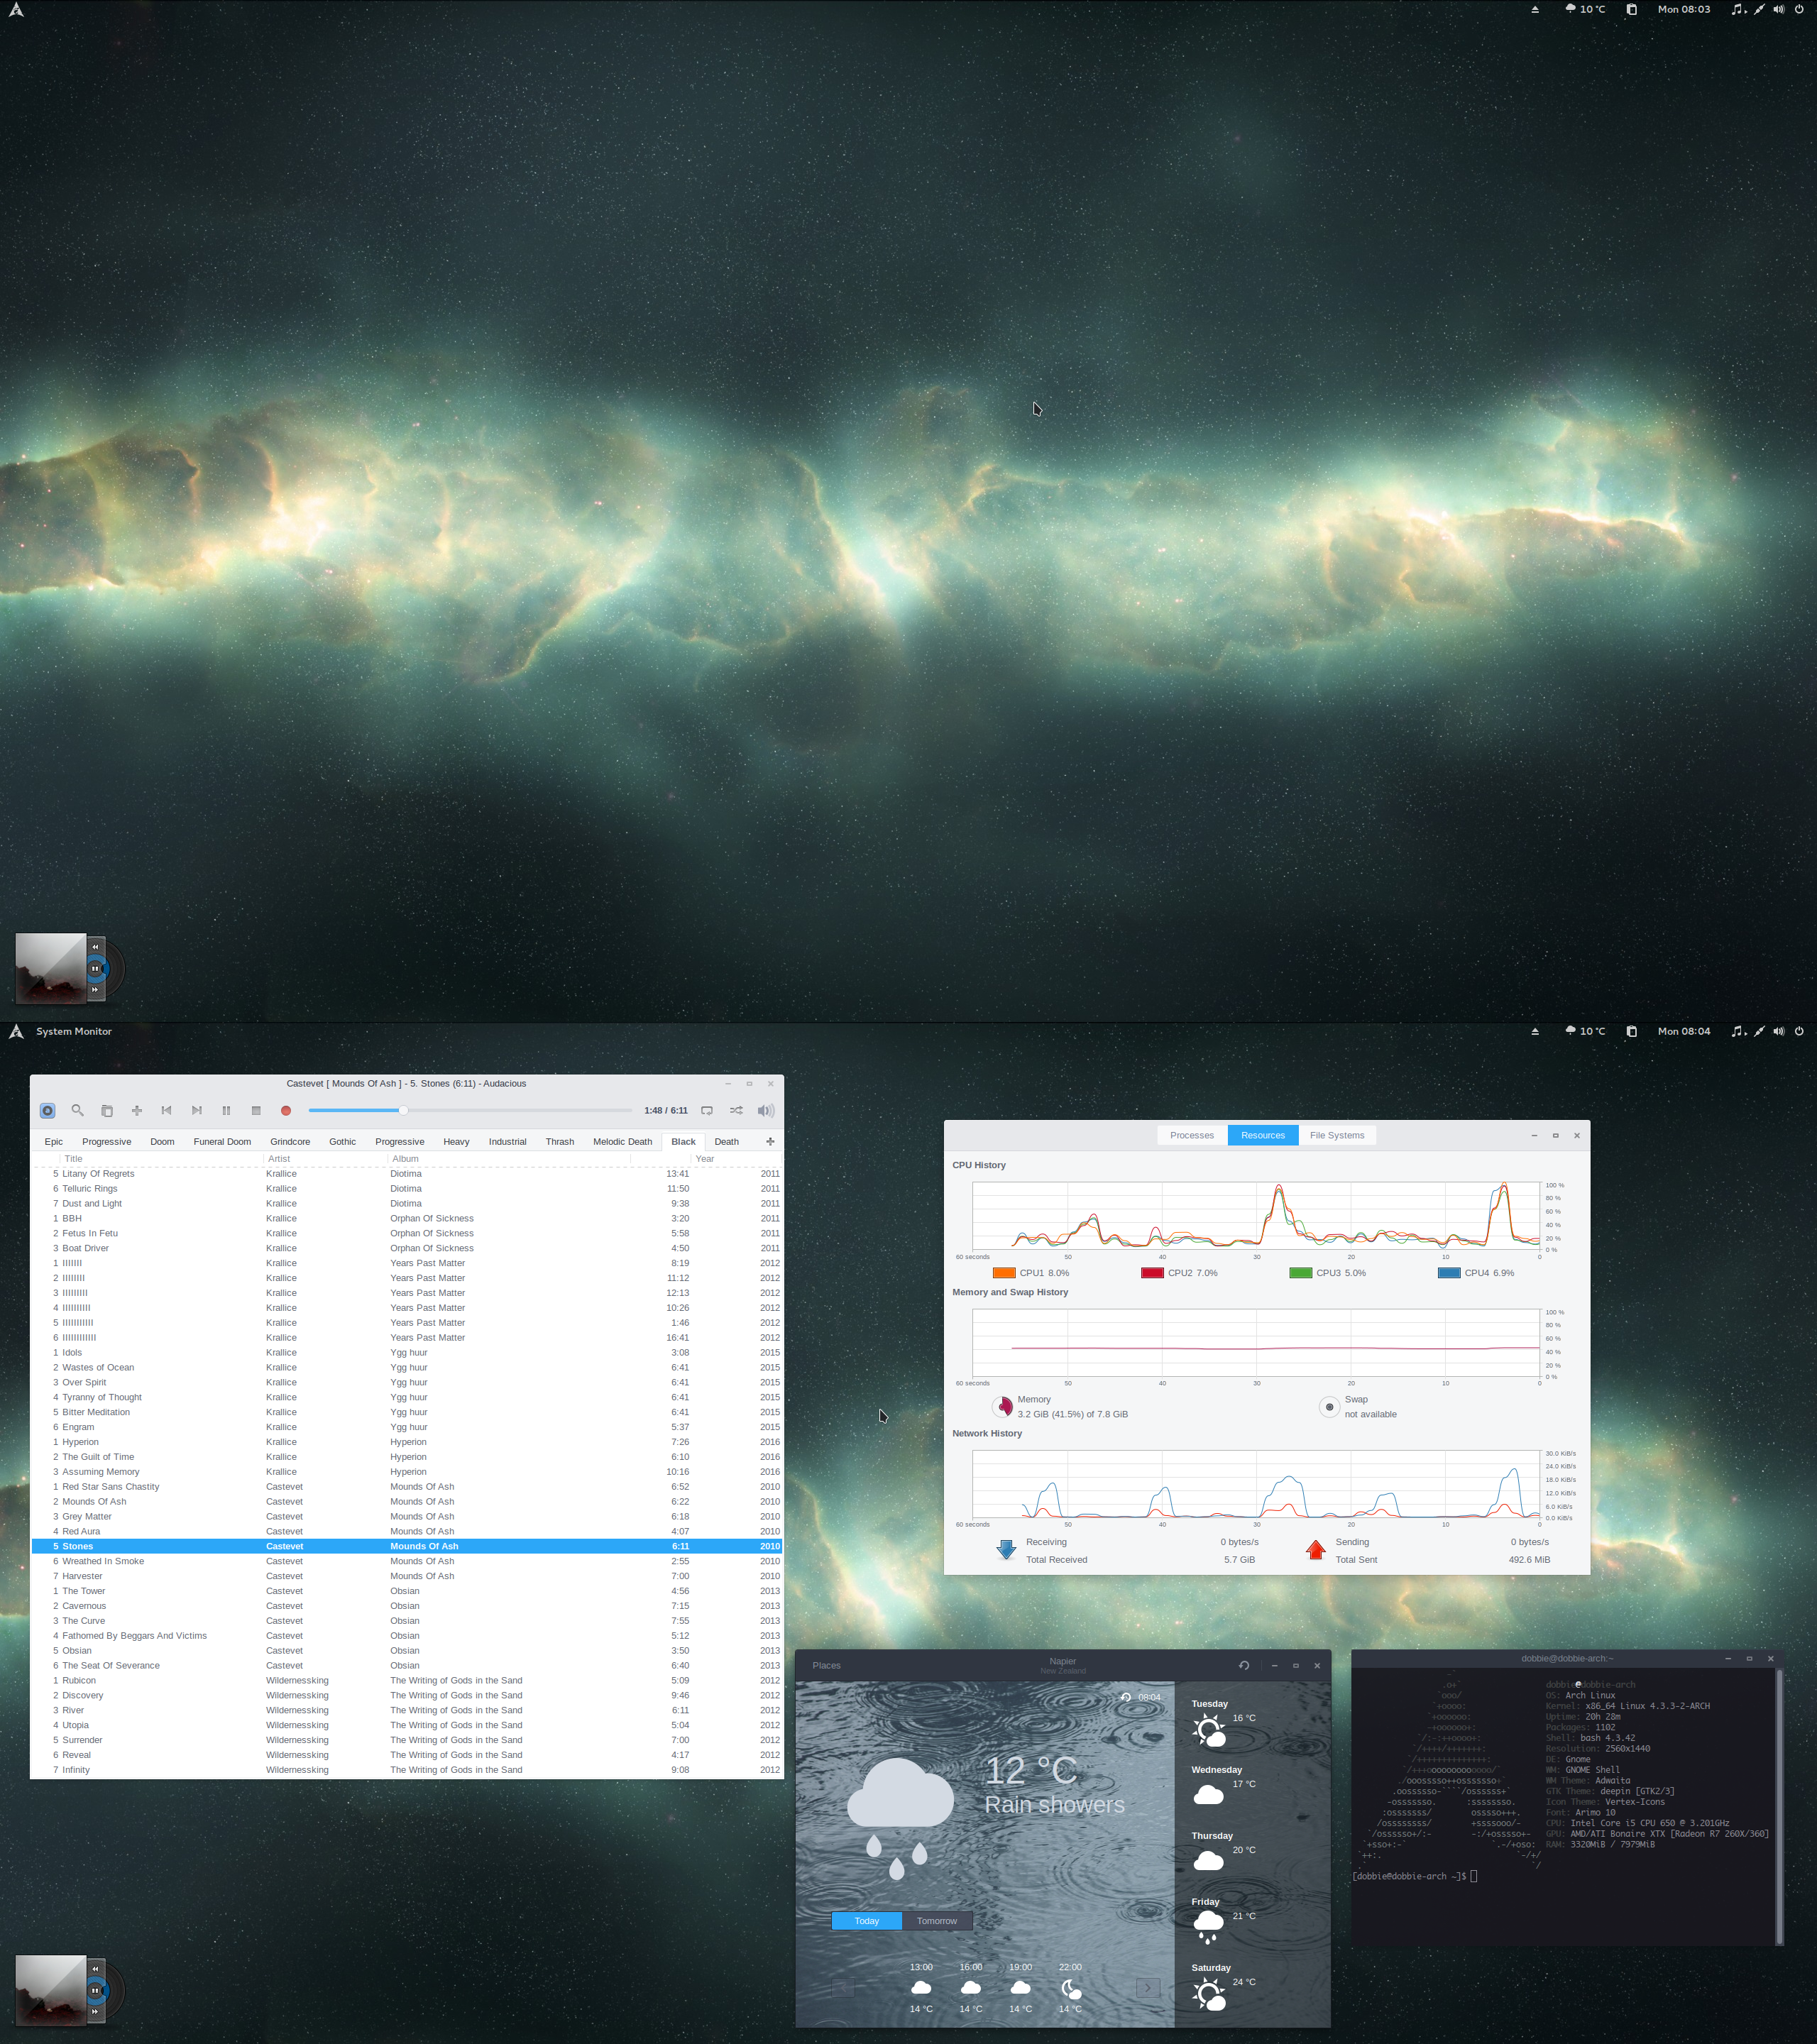This screenshot has height=2044, width=1817.
Task: Click the power icon in the Mon 08:04 panel
Action: (1799, 1031)
